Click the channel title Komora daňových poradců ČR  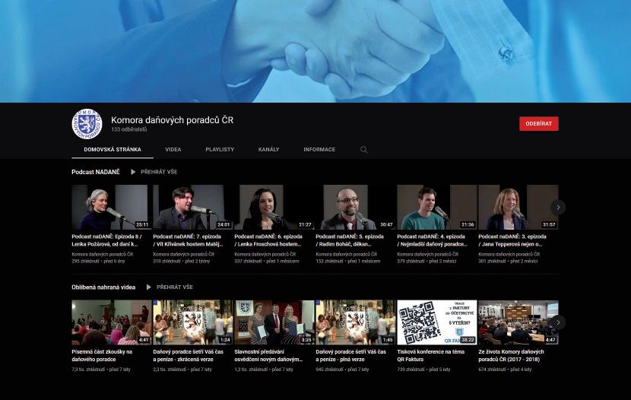[173, 120]
